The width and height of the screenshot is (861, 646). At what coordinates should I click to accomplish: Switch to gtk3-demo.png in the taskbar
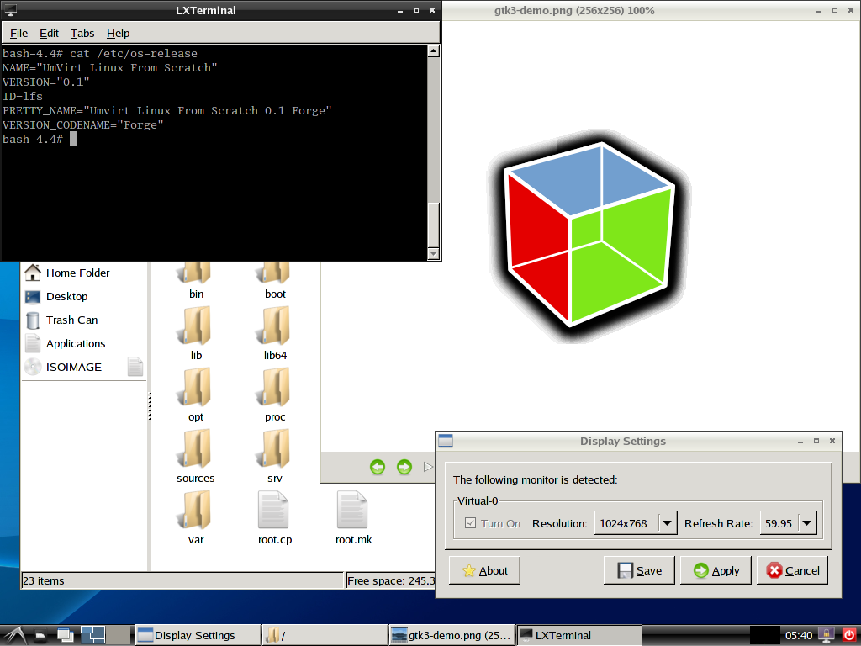(x=451, y=636)
